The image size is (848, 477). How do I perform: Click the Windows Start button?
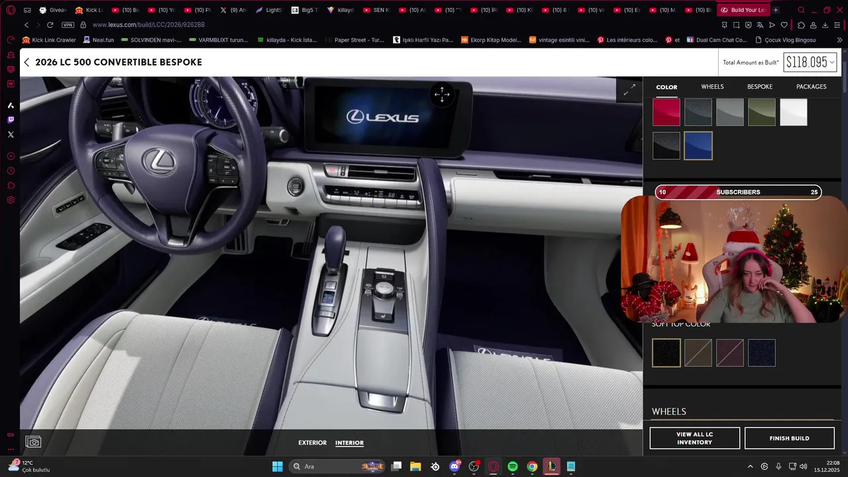click(x=278, y=466)
